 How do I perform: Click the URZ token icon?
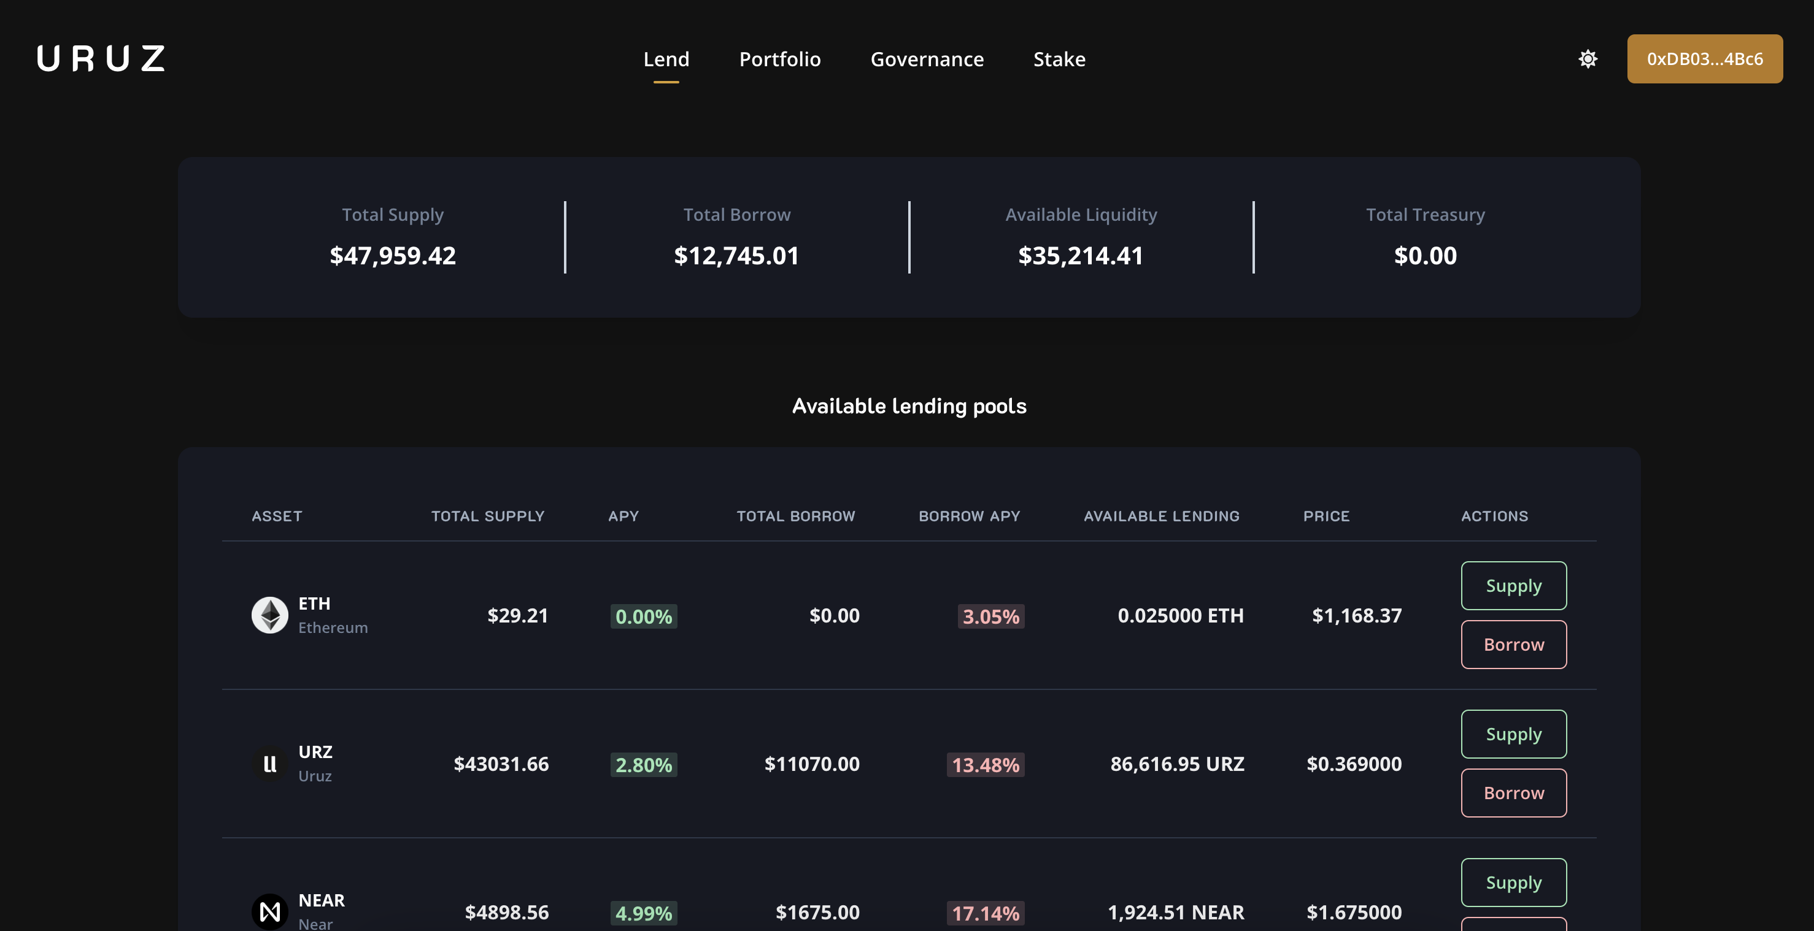pos(269,764)
